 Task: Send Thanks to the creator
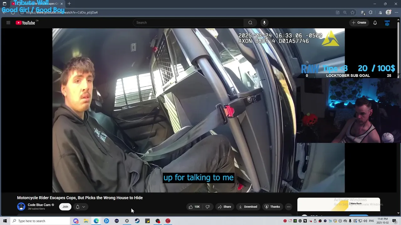[x=272, y=207]
